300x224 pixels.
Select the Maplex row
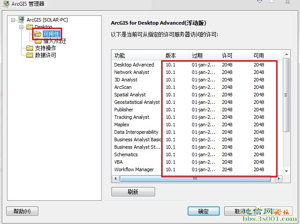197,125
